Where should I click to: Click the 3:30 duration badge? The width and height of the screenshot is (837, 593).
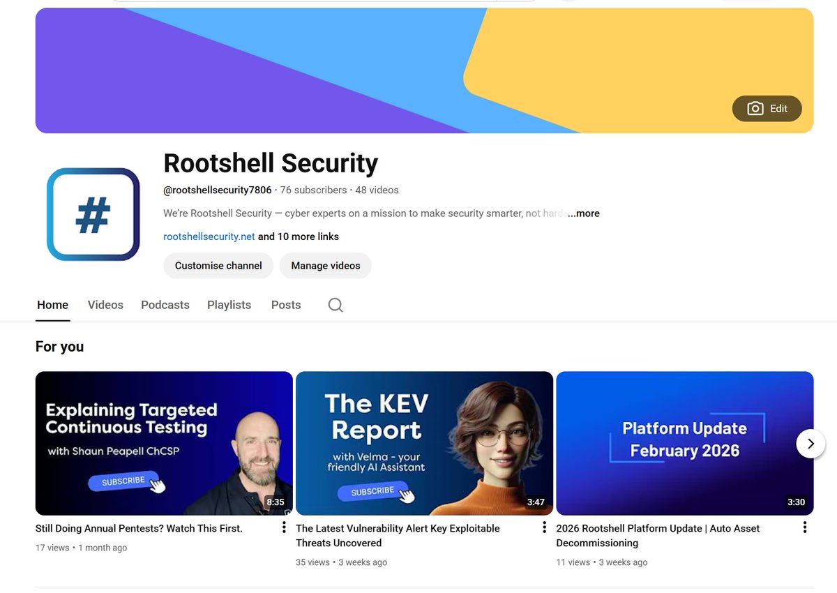coord(796,502)
